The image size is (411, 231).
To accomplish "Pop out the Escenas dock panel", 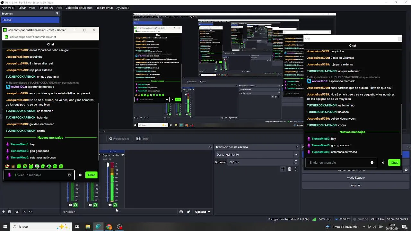I will [x=57, y=13].
